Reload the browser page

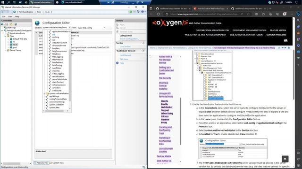tap(159, 14)
